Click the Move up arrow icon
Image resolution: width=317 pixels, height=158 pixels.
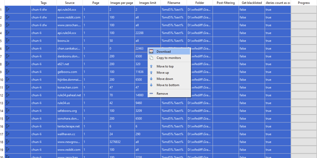[151, 73]
